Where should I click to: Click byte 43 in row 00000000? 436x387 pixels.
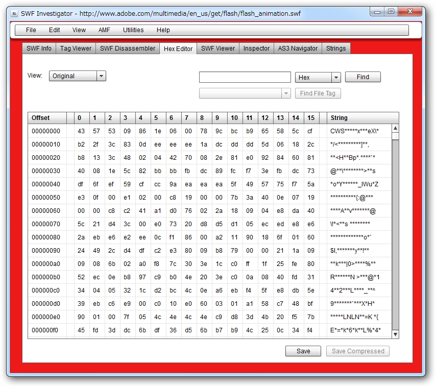pos(81,131)
